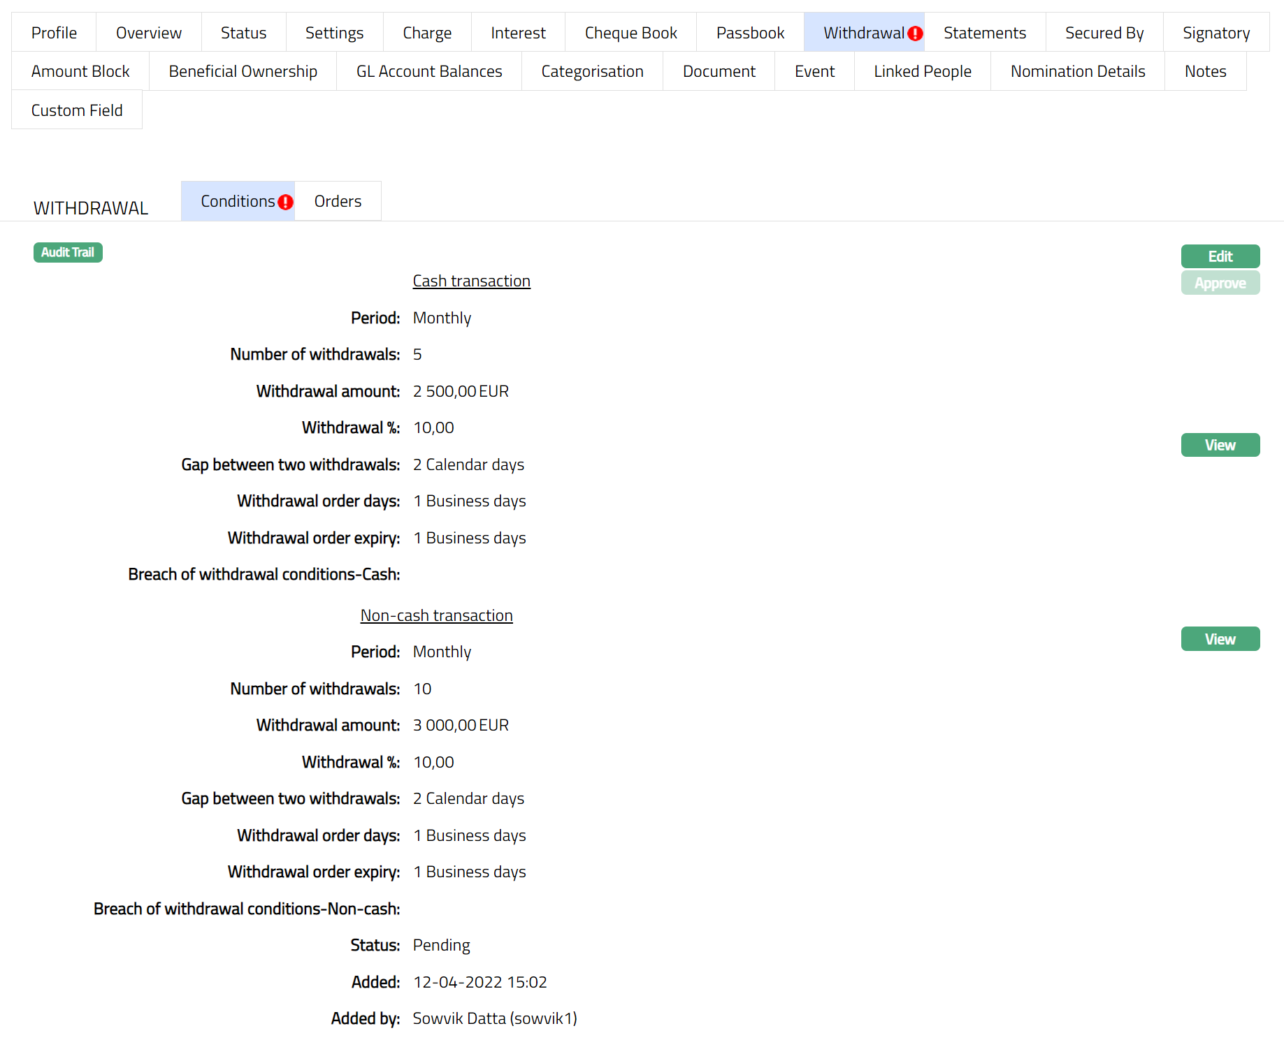View the Cash transaction details
Image resolution: width=1284 pixels, height=1040 pixels.
[x=1220, y=445]
